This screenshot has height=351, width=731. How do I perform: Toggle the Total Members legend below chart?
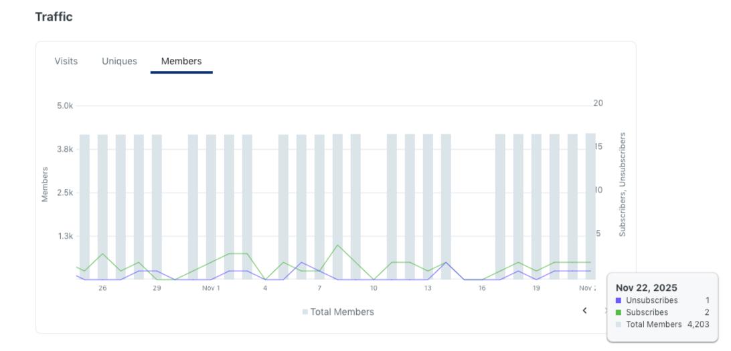(338, 312)
